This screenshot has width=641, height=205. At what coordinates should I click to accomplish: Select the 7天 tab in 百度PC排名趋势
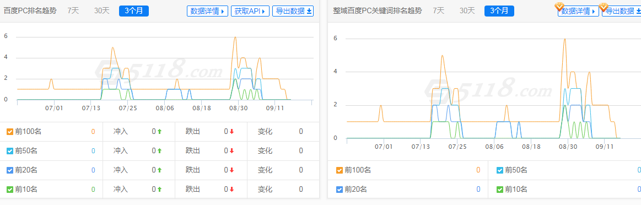click(x=73, y=11)
